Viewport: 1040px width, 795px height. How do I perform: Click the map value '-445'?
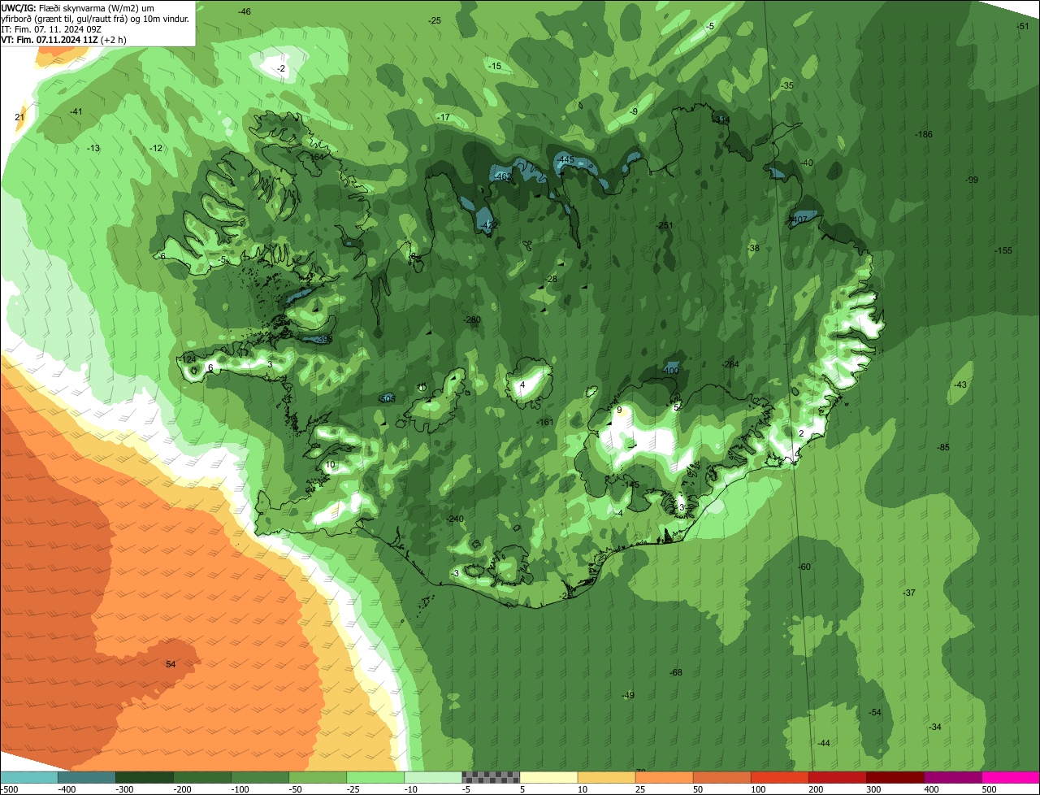click(x=565, y=160)
